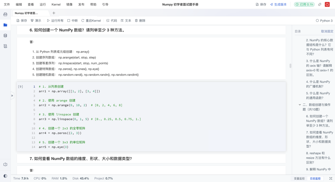Screen dimensions: 335x182
Task: Go to outline item 7. 如何查看 NumPy 数组的维度
Action: click(319, 139)
